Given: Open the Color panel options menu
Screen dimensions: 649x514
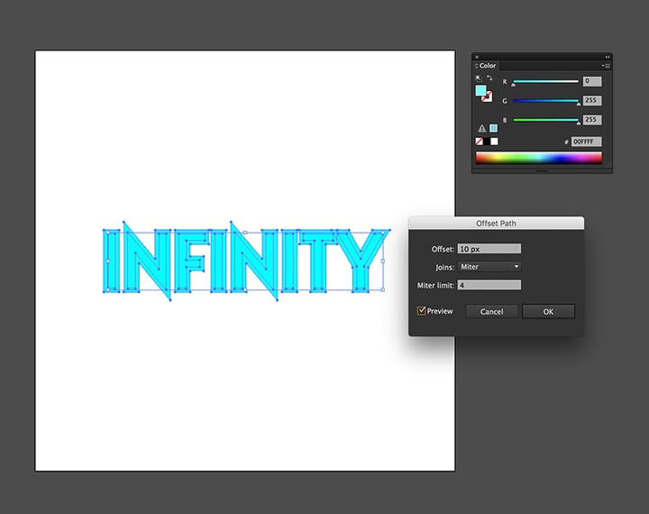Looking at the screenshot, I should click(x=606, y=66).
